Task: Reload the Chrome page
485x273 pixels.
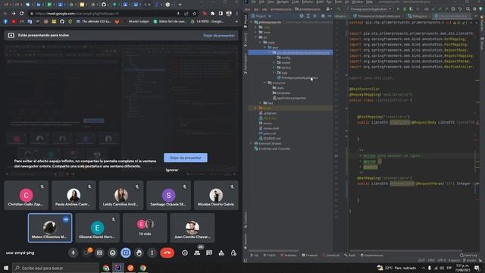Action: (21, 14)
